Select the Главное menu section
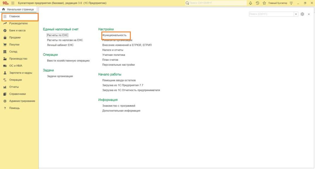 tap(14, 16)
